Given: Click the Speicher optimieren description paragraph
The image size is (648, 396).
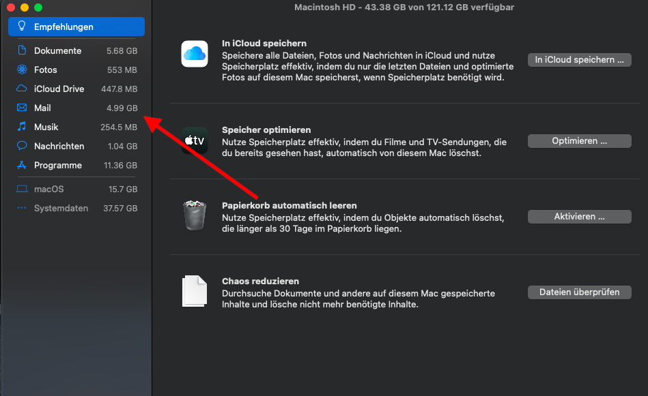Looking at the screenshot, I should (364, 148).
